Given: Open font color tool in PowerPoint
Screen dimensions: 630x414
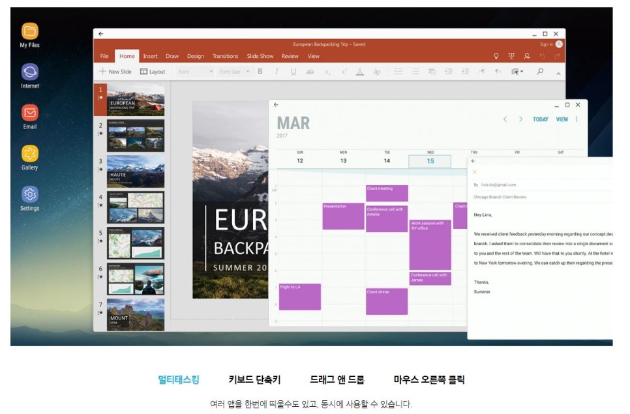Looking at the screenshot, I should [x=360, y=72].
